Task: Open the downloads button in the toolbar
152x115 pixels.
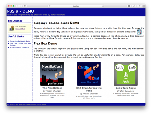Action: (x=129, y=6)
